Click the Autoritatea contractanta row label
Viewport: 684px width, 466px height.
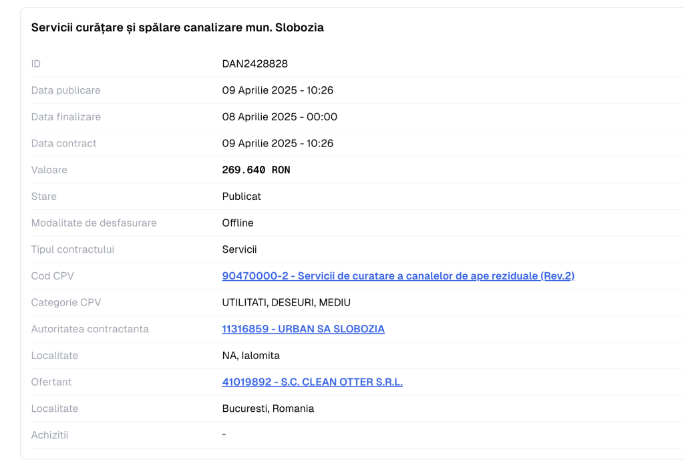tap(90, 329)
